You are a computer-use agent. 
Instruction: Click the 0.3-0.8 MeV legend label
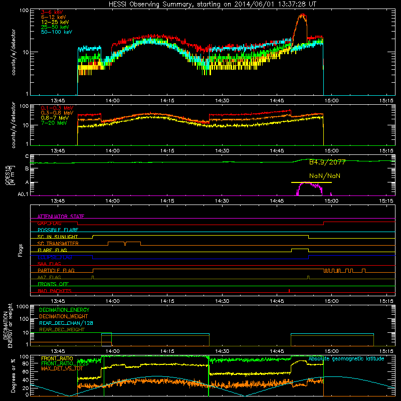57,113
